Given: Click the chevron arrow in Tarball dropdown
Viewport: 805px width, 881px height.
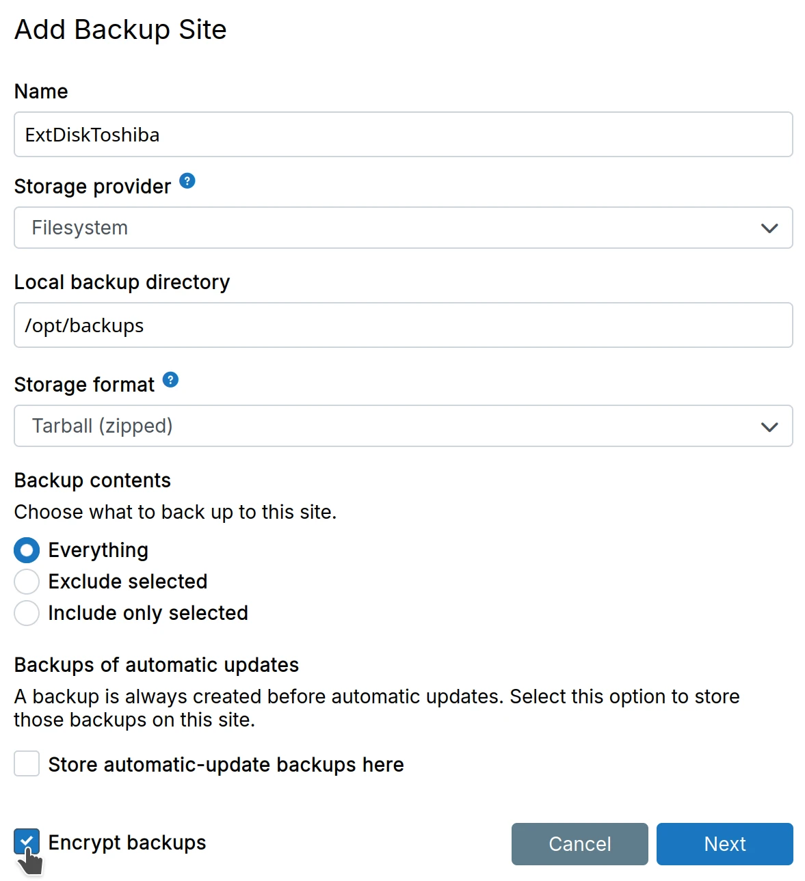Looking at the screenshot, I should pyautogui.click(x=769, y=426).
